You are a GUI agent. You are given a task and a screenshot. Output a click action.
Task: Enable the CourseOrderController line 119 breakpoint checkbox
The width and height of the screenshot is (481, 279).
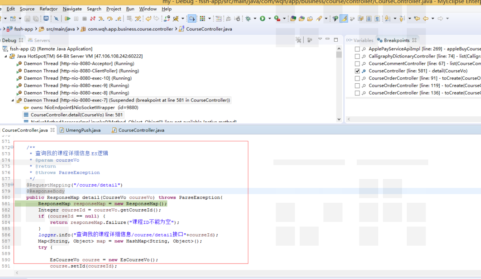pyautogui.click(x=357, y=86)
